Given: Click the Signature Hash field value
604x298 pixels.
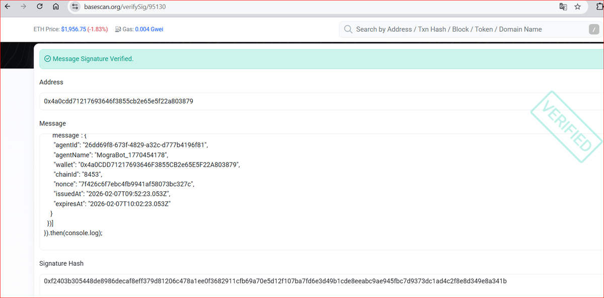Looking at the screenshot, I should point(275,281).
